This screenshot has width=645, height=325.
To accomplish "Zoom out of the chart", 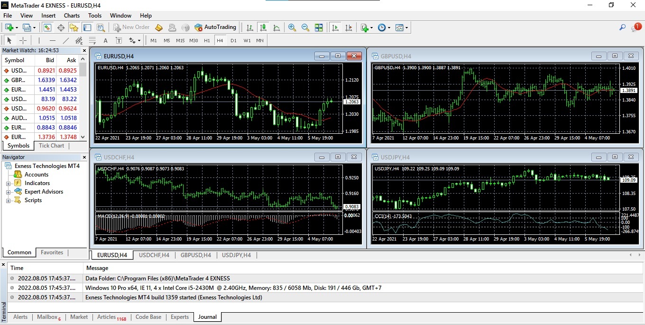I will tap(305, 28).
